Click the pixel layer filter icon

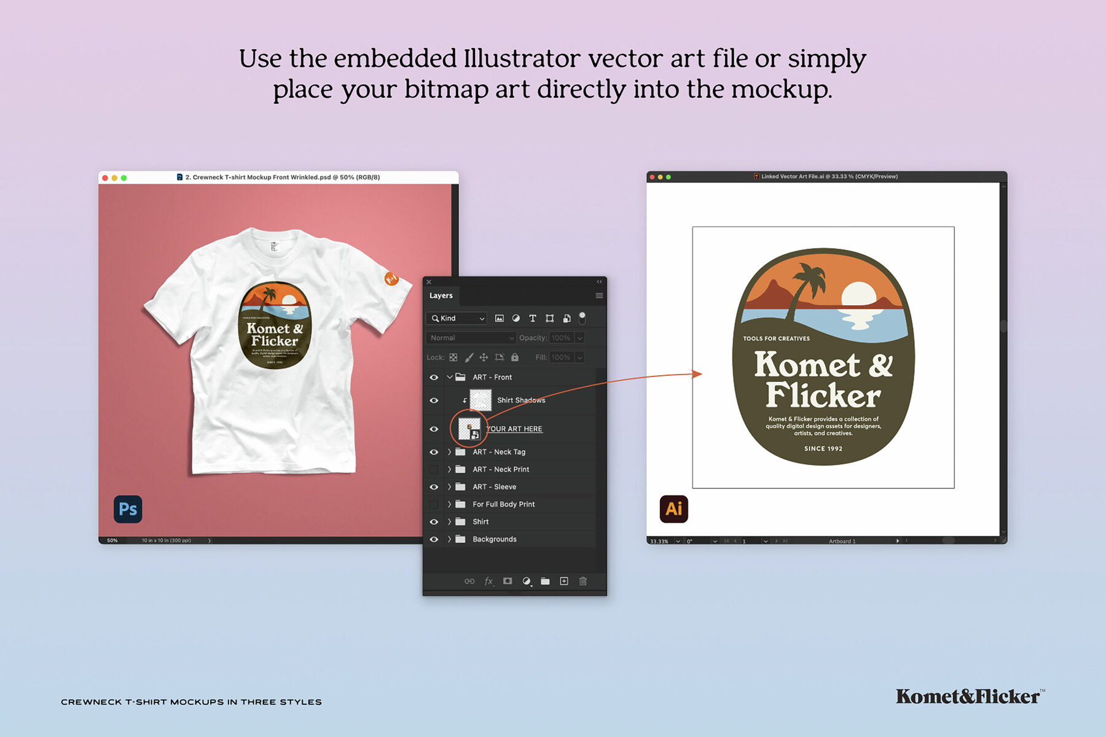tap(499, 318)
